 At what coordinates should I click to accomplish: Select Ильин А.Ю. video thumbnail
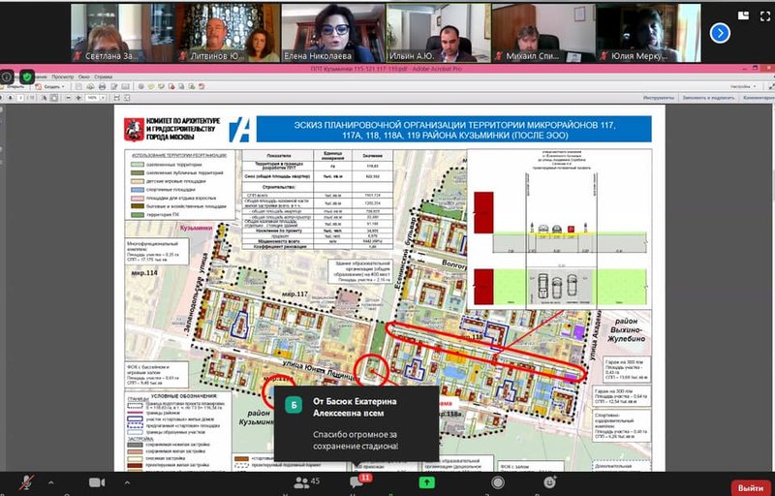coord(439,33)
